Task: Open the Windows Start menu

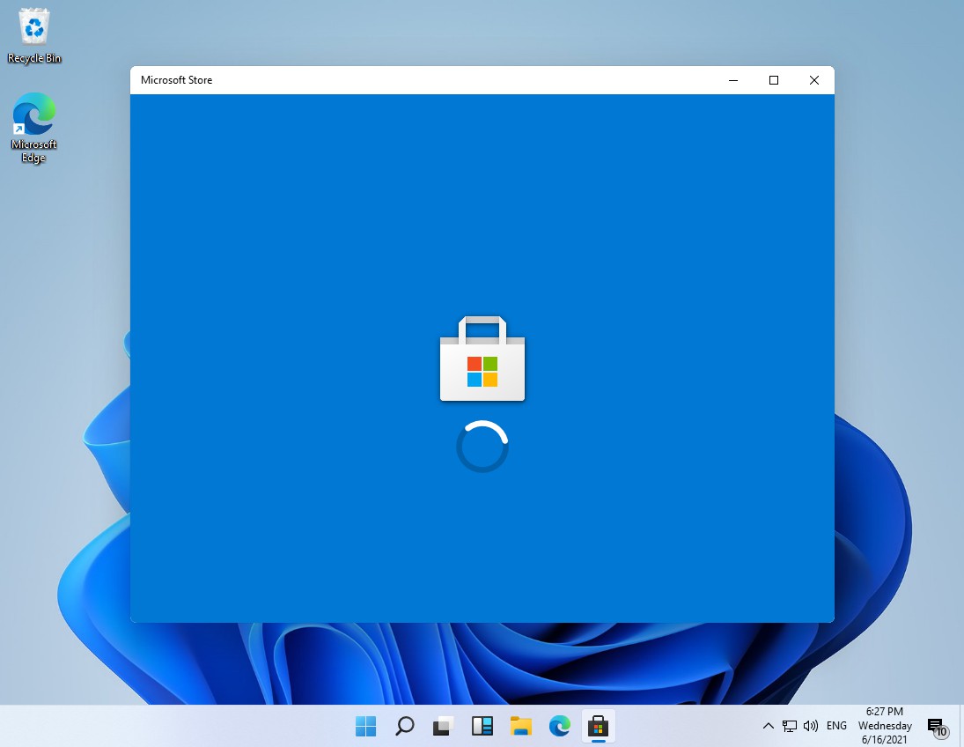Action: [366, 726]
